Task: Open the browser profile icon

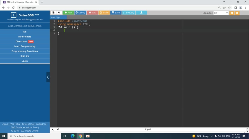Action: pyautogui.click(x=241, y=8)
